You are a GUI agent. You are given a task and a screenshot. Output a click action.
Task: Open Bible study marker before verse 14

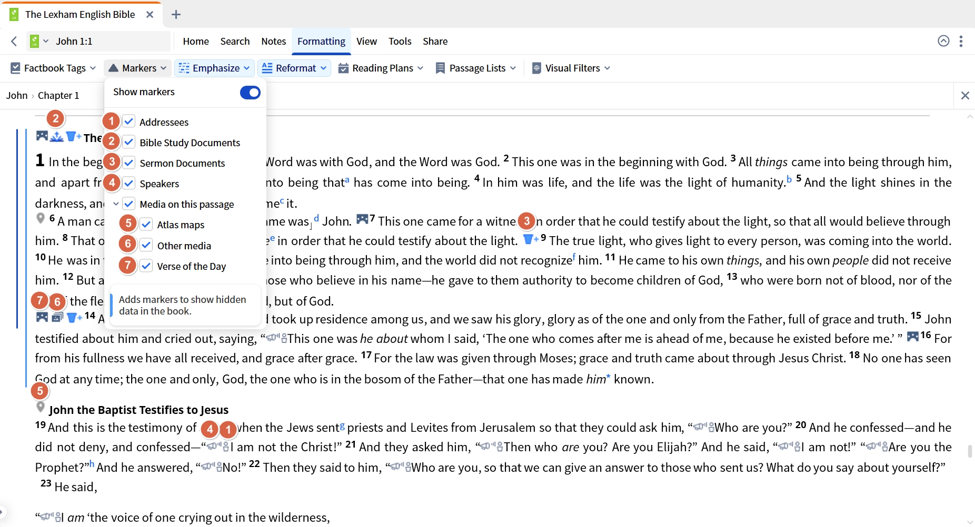pos(74,317)
